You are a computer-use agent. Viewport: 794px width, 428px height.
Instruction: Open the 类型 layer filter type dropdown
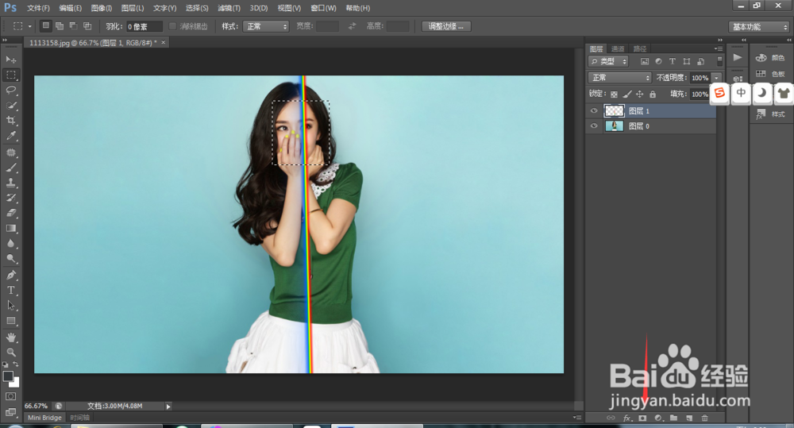[608, 61]
